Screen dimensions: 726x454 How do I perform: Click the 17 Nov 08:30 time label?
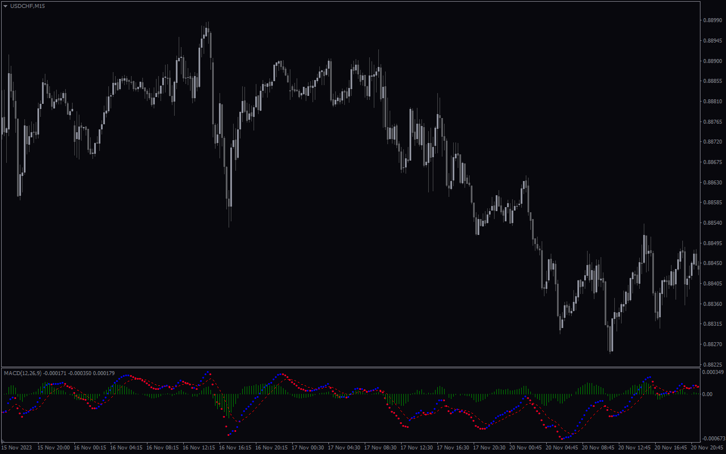click(381, 448)
